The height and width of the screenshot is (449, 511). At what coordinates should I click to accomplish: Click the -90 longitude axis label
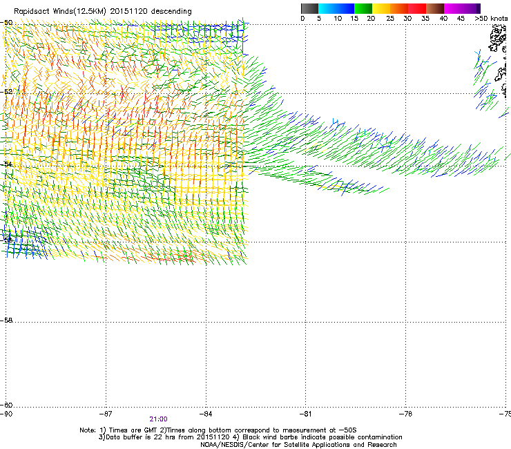[6, 414]
